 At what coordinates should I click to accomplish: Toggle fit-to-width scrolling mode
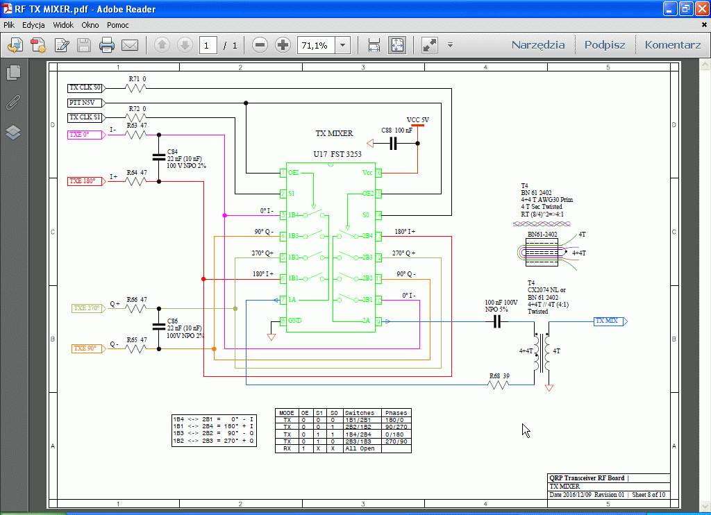pos(374,46)
